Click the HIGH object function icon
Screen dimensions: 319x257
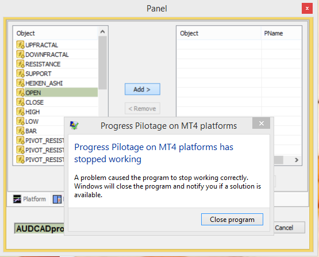click(x=20, y=112)
